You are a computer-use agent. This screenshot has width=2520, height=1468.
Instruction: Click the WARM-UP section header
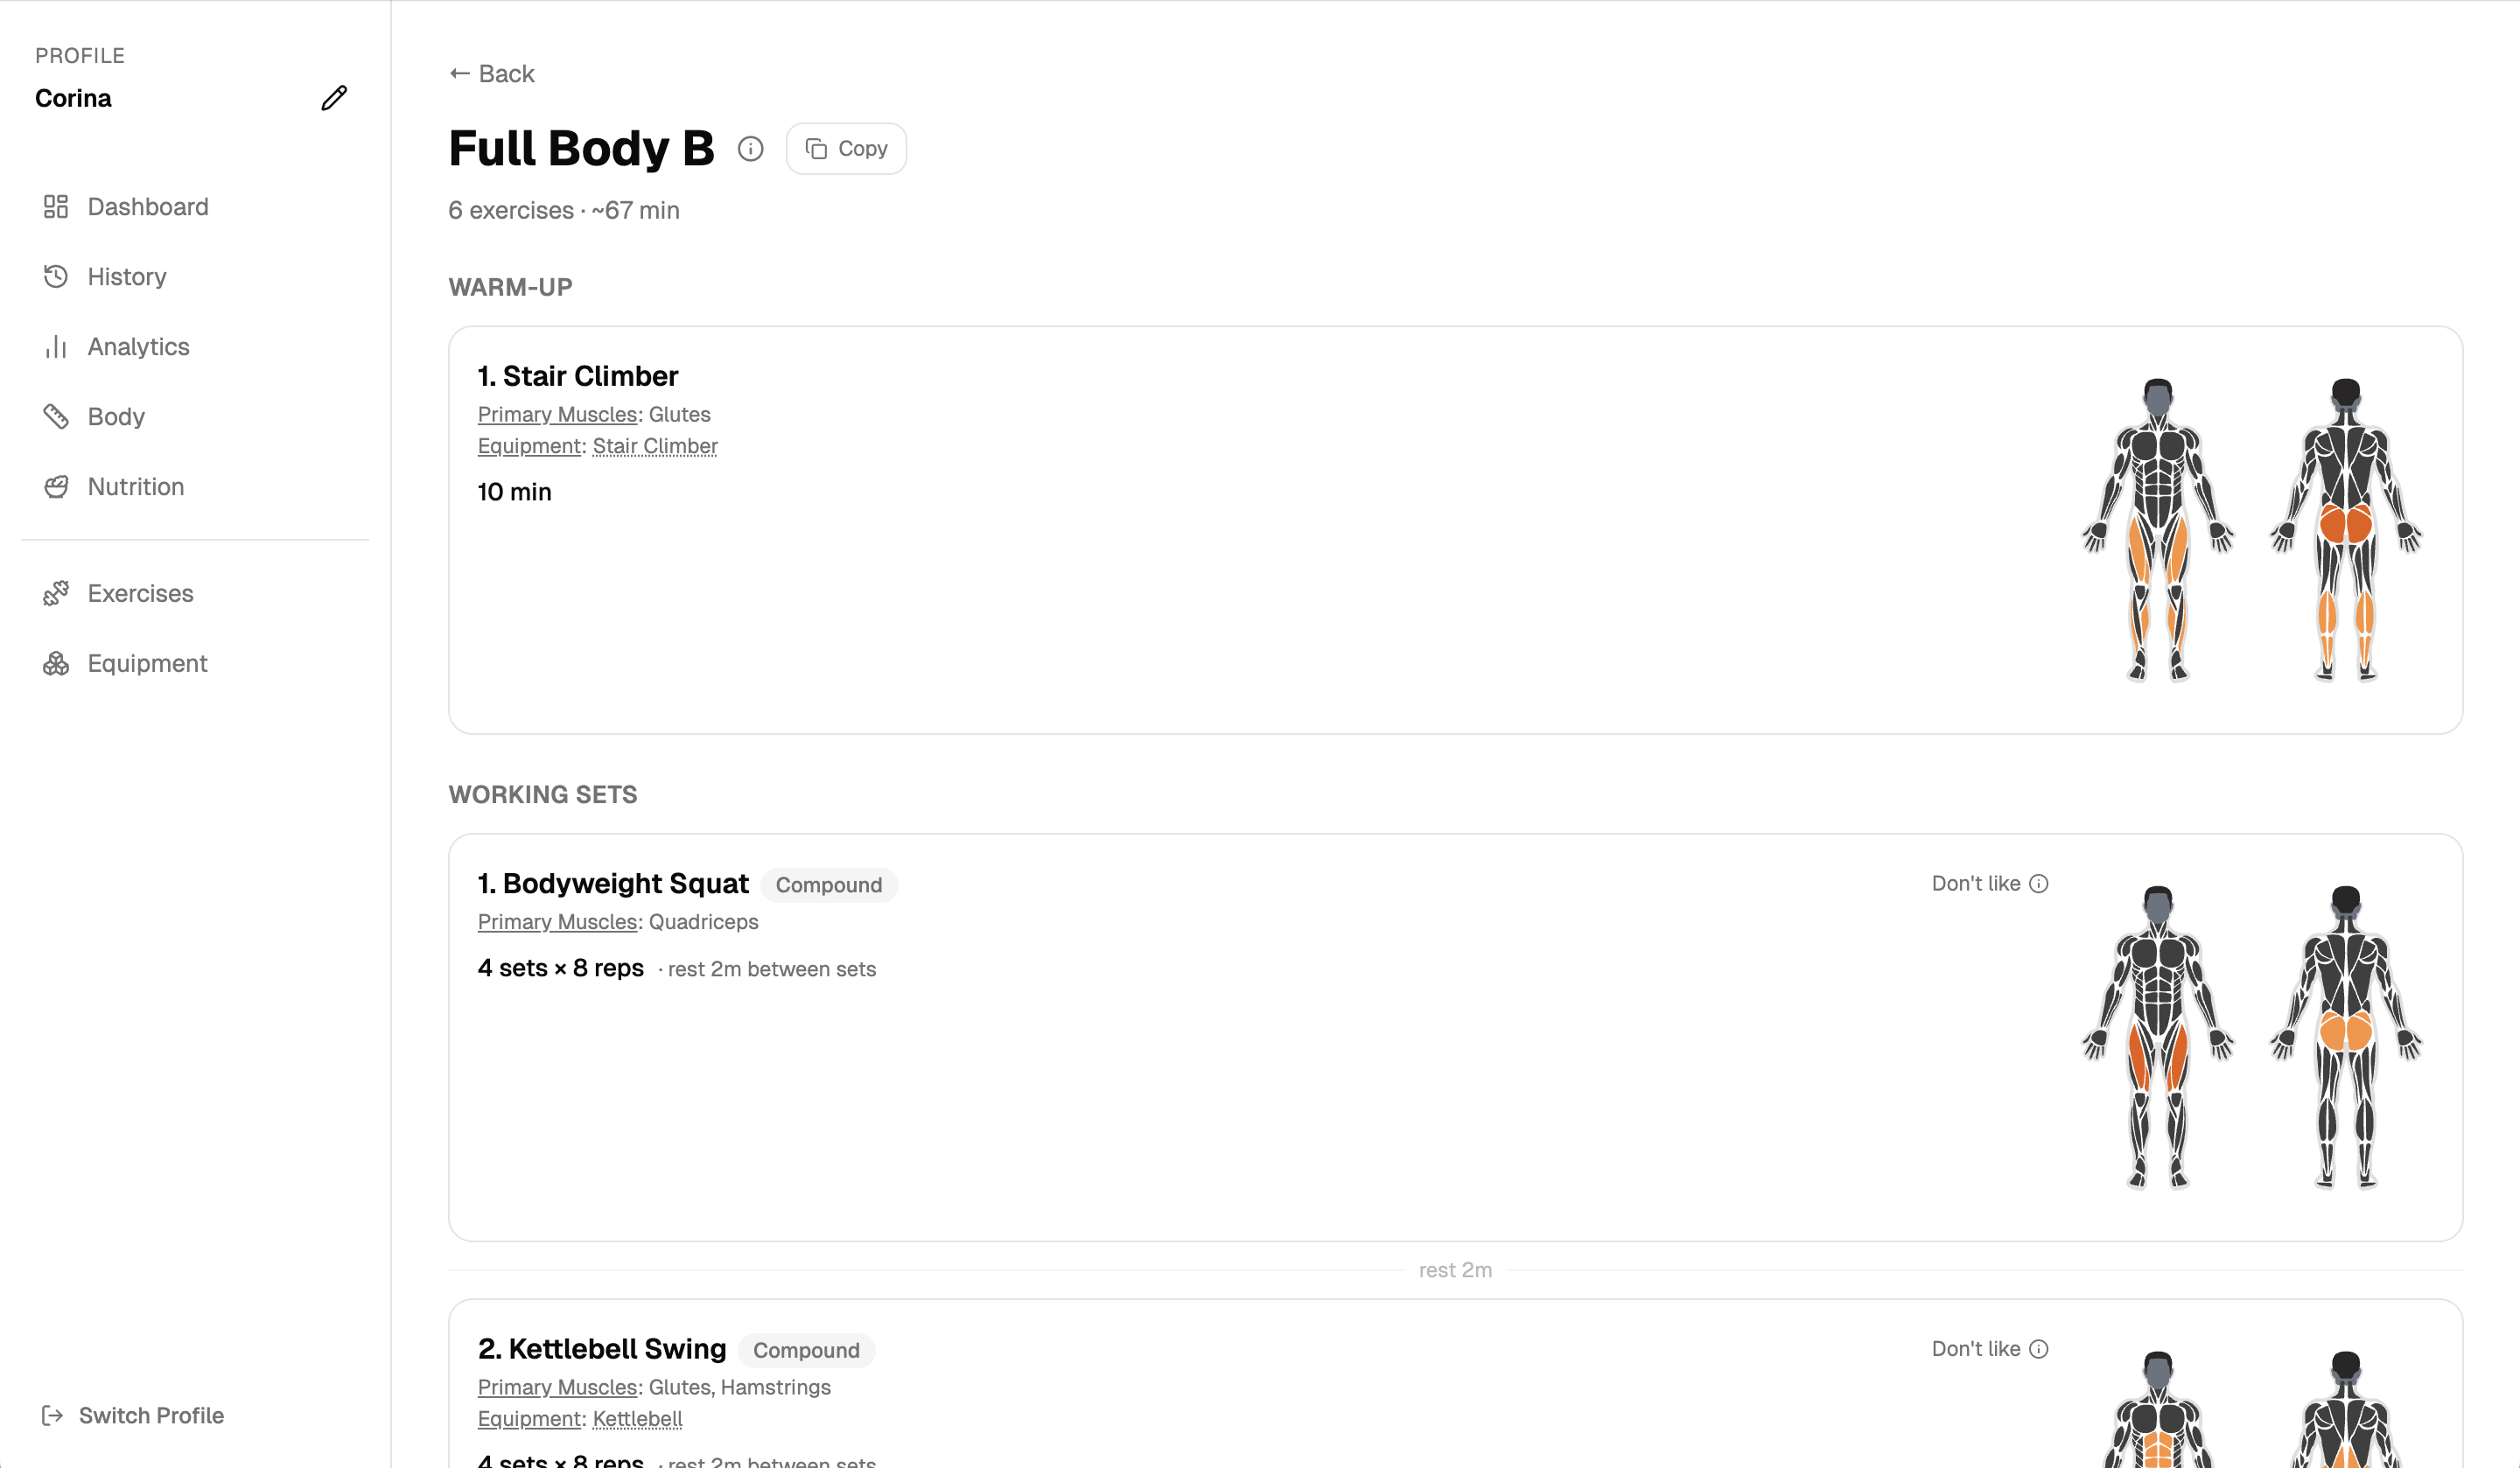point(510,288)
